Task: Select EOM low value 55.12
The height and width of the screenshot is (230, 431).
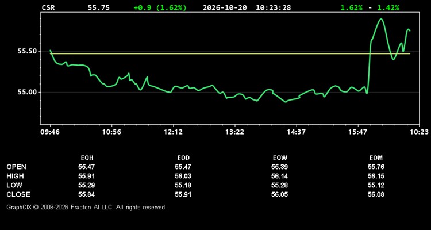Action: 376,185
